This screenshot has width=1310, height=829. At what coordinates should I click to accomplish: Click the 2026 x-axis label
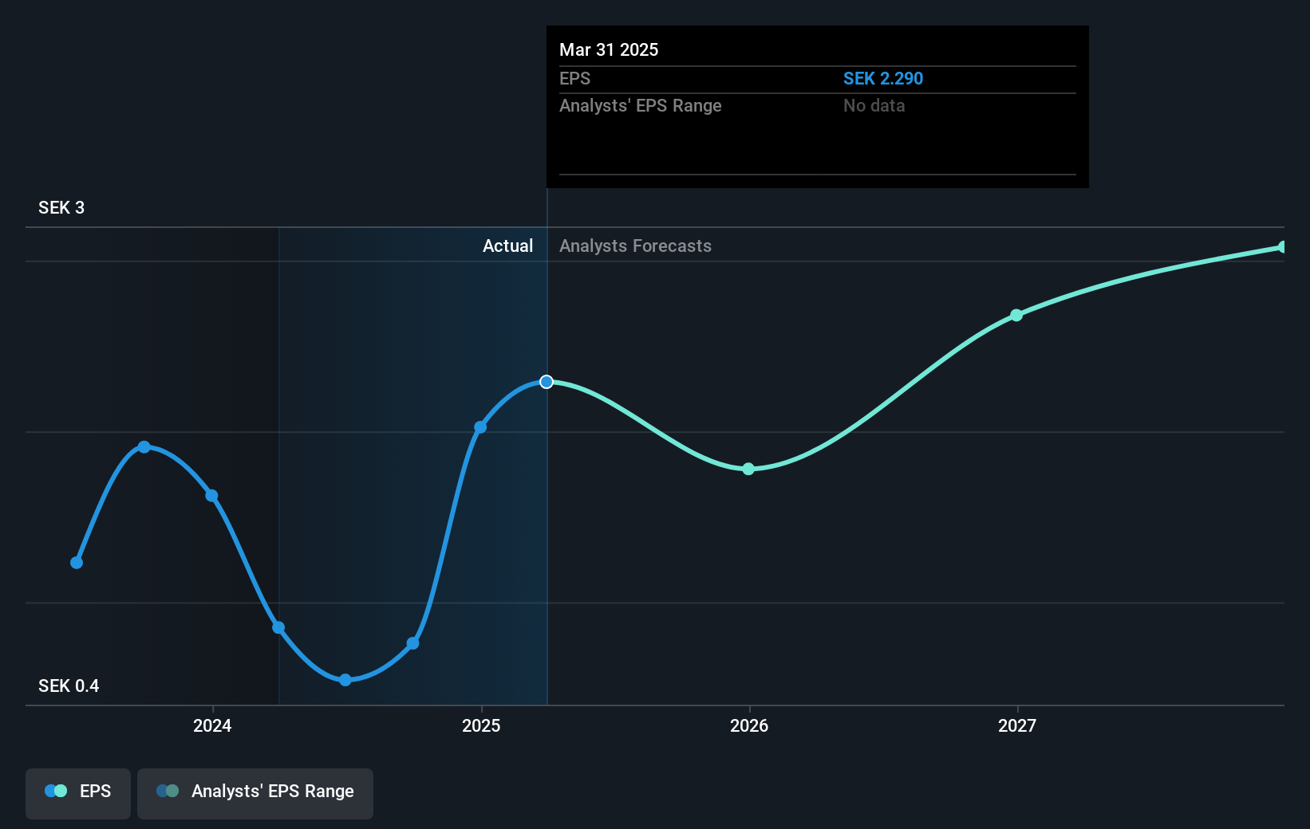click(x=749, y=726)
